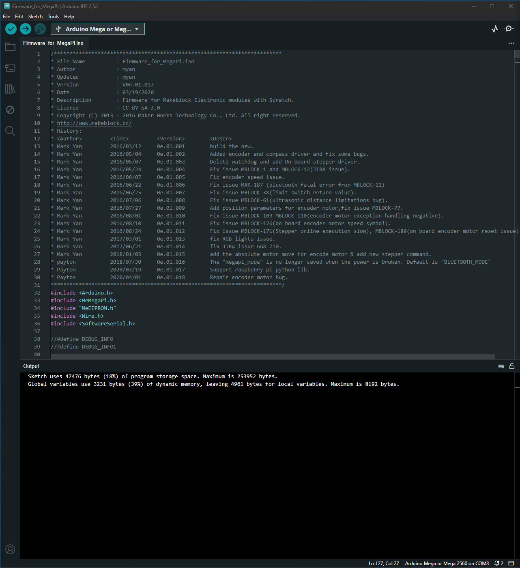Open the Edit menu

pos(19,17)
